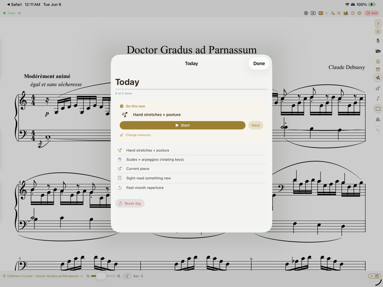Screen dimensions: 383x287
Task: Toggle the muted microphone
Action: (378, 41)
